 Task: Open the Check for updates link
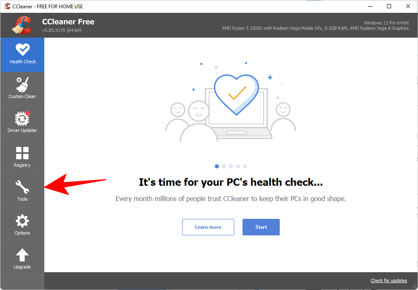pyautogui.click(x=389, y=280)
